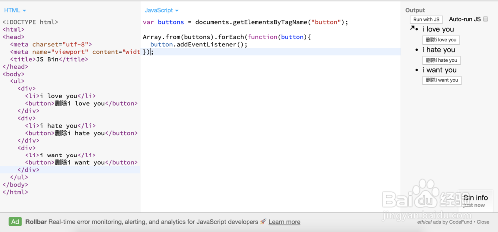Click the Run with JS button
The height and width of the screenshot is (232, 498).
[x=426, y=20]
